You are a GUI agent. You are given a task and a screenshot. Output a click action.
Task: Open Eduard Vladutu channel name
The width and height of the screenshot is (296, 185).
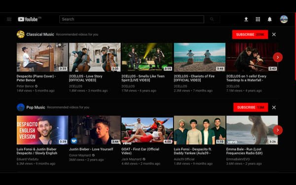[x=27, y=159]
